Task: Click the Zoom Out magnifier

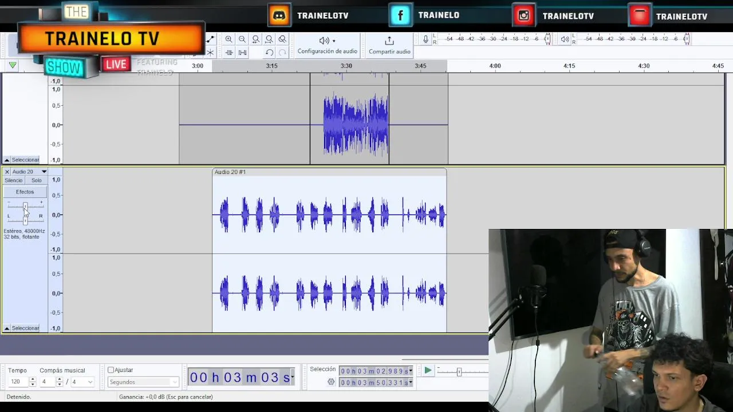Action: (x=242, y=39)
